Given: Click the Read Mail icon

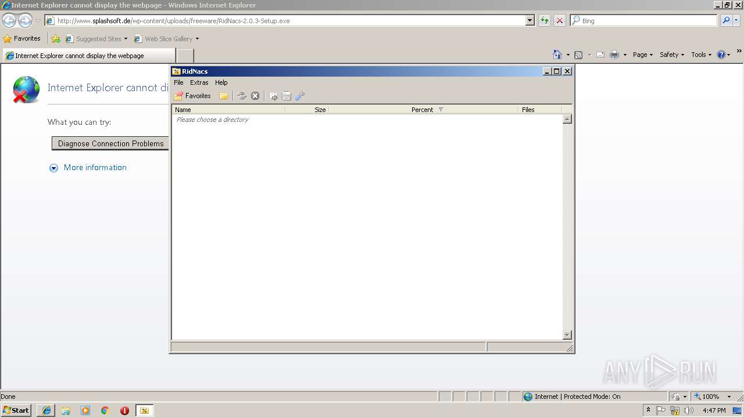Looking at the screenshot, I should [600, 55].
